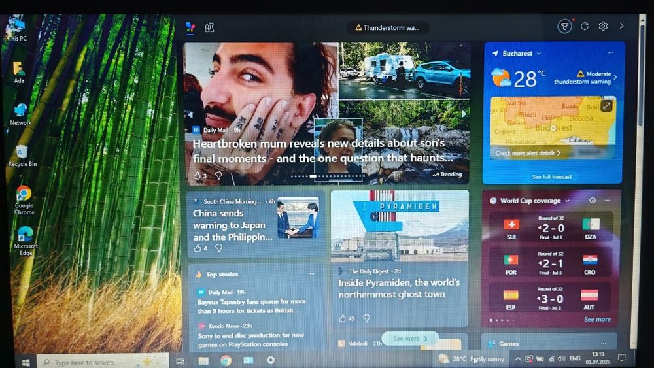
Task: Select the Network desktop icon
Action: (20, 114)
